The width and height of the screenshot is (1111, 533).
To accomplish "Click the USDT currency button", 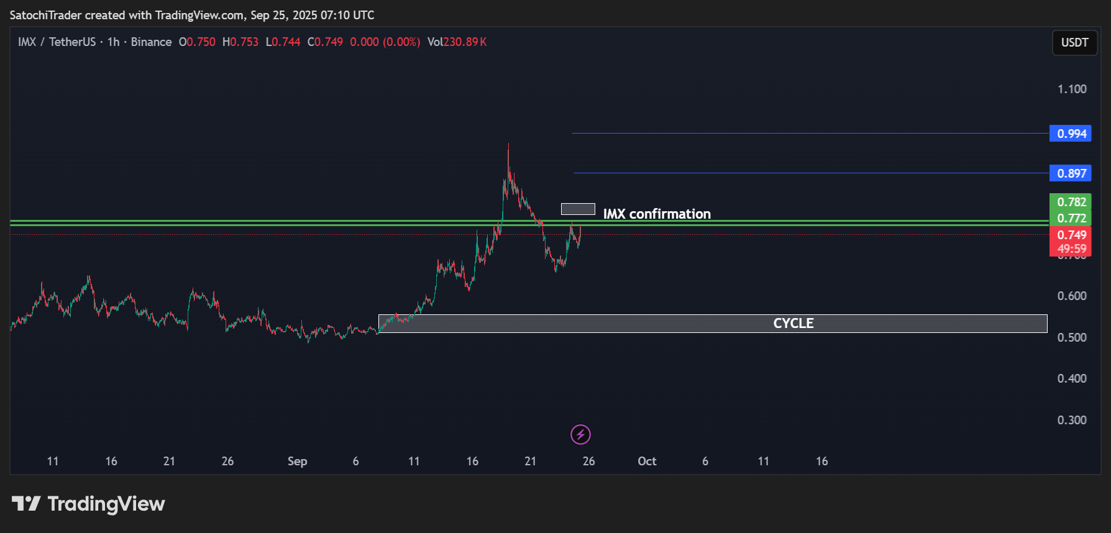I will pyautogui.click(x=1074, y=42).
